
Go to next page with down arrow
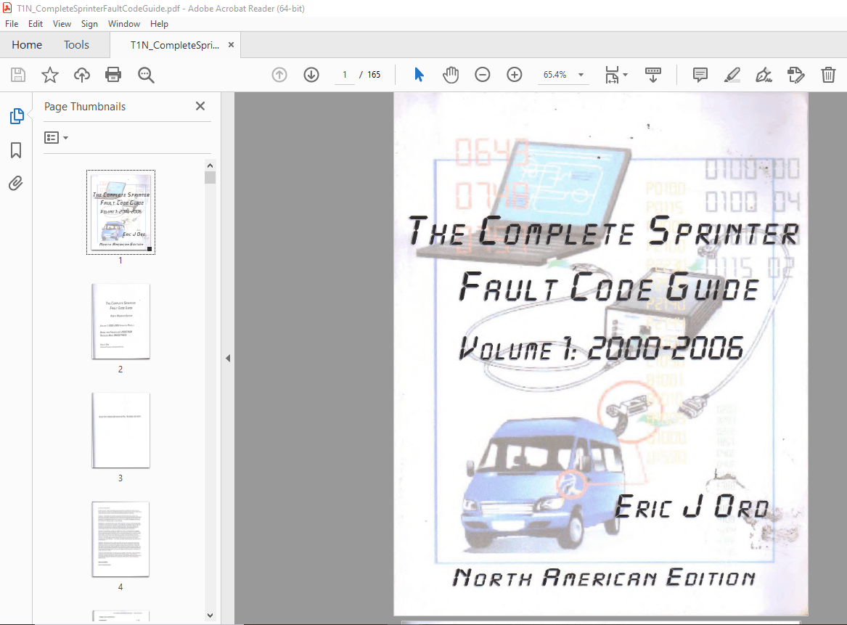pos(311,74)
